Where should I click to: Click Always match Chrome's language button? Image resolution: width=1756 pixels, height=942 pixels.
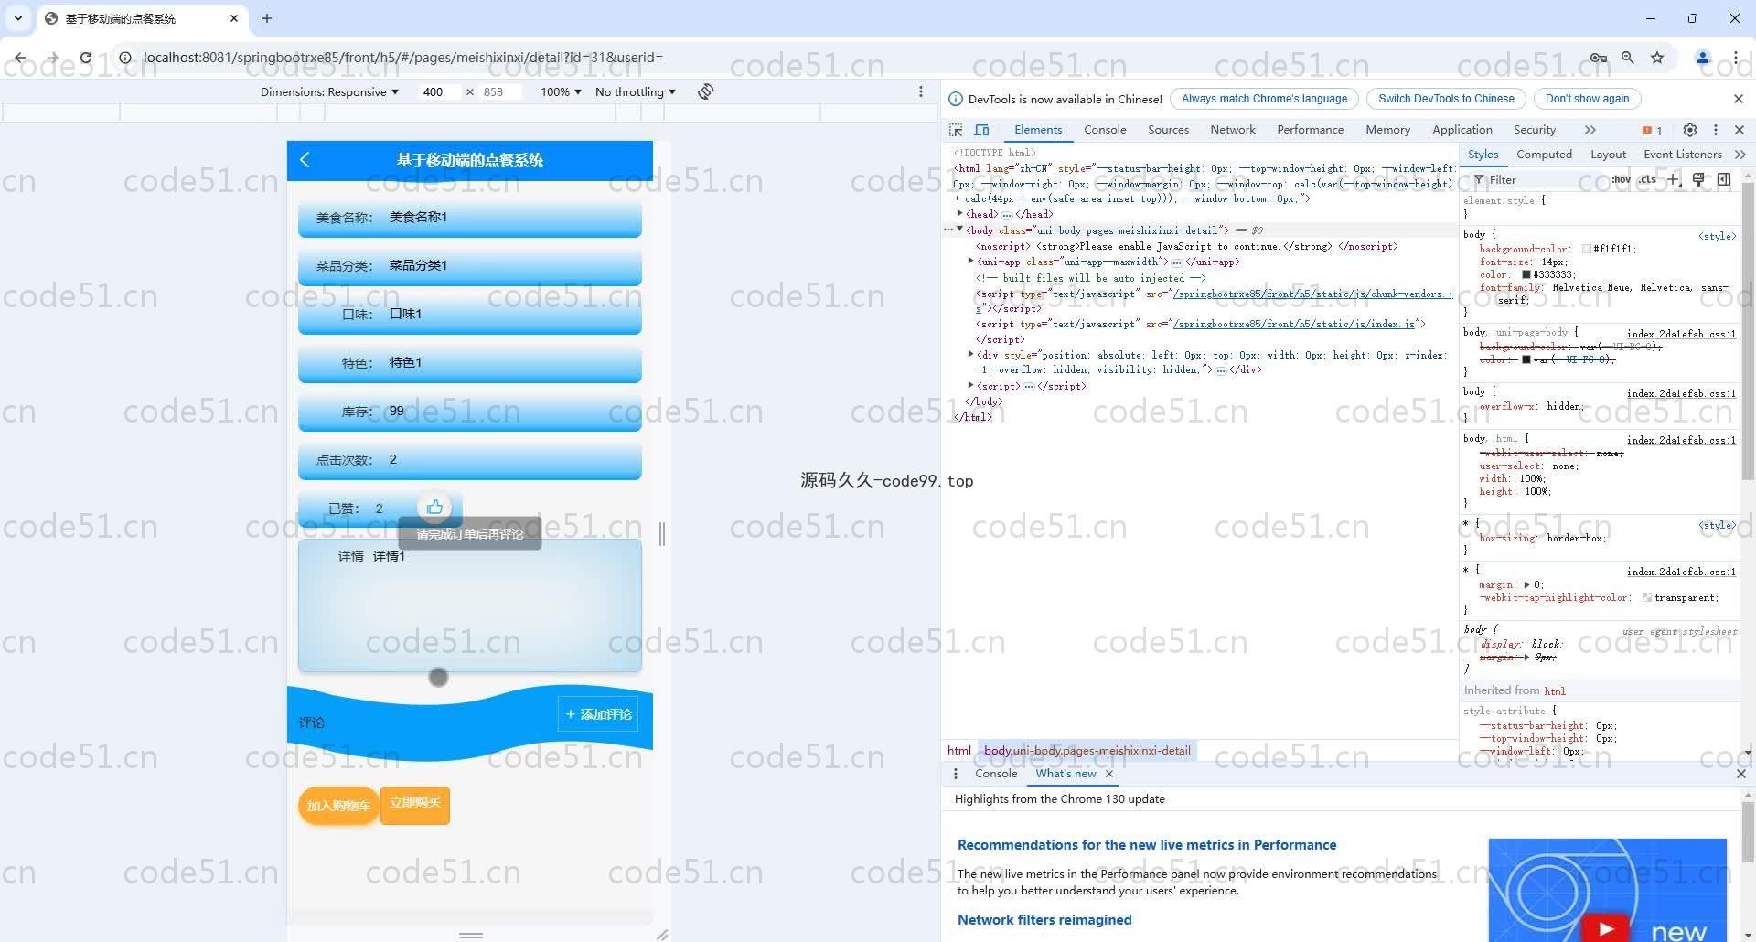click(x=1264, y=99)
